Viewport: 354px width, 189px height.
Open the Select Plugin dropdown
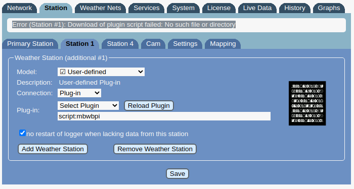(x=88, y=105)
